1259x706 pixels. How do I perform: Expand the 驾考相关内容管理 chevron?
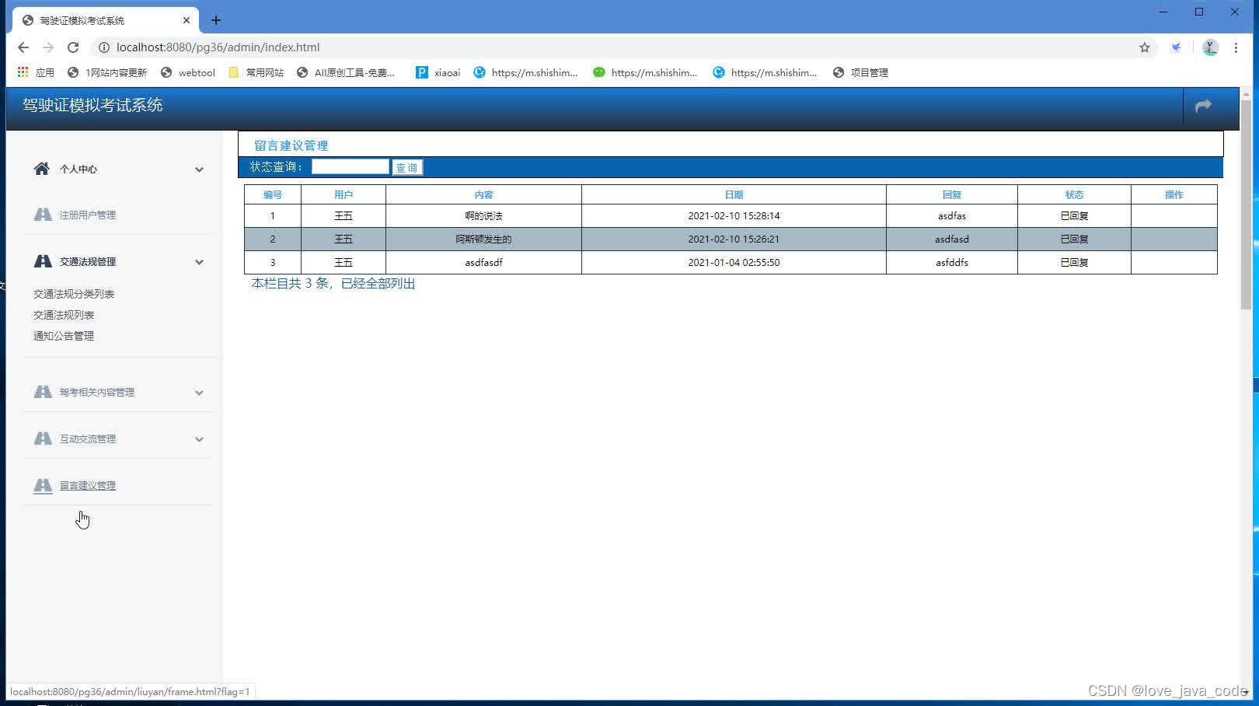[199, 393]
